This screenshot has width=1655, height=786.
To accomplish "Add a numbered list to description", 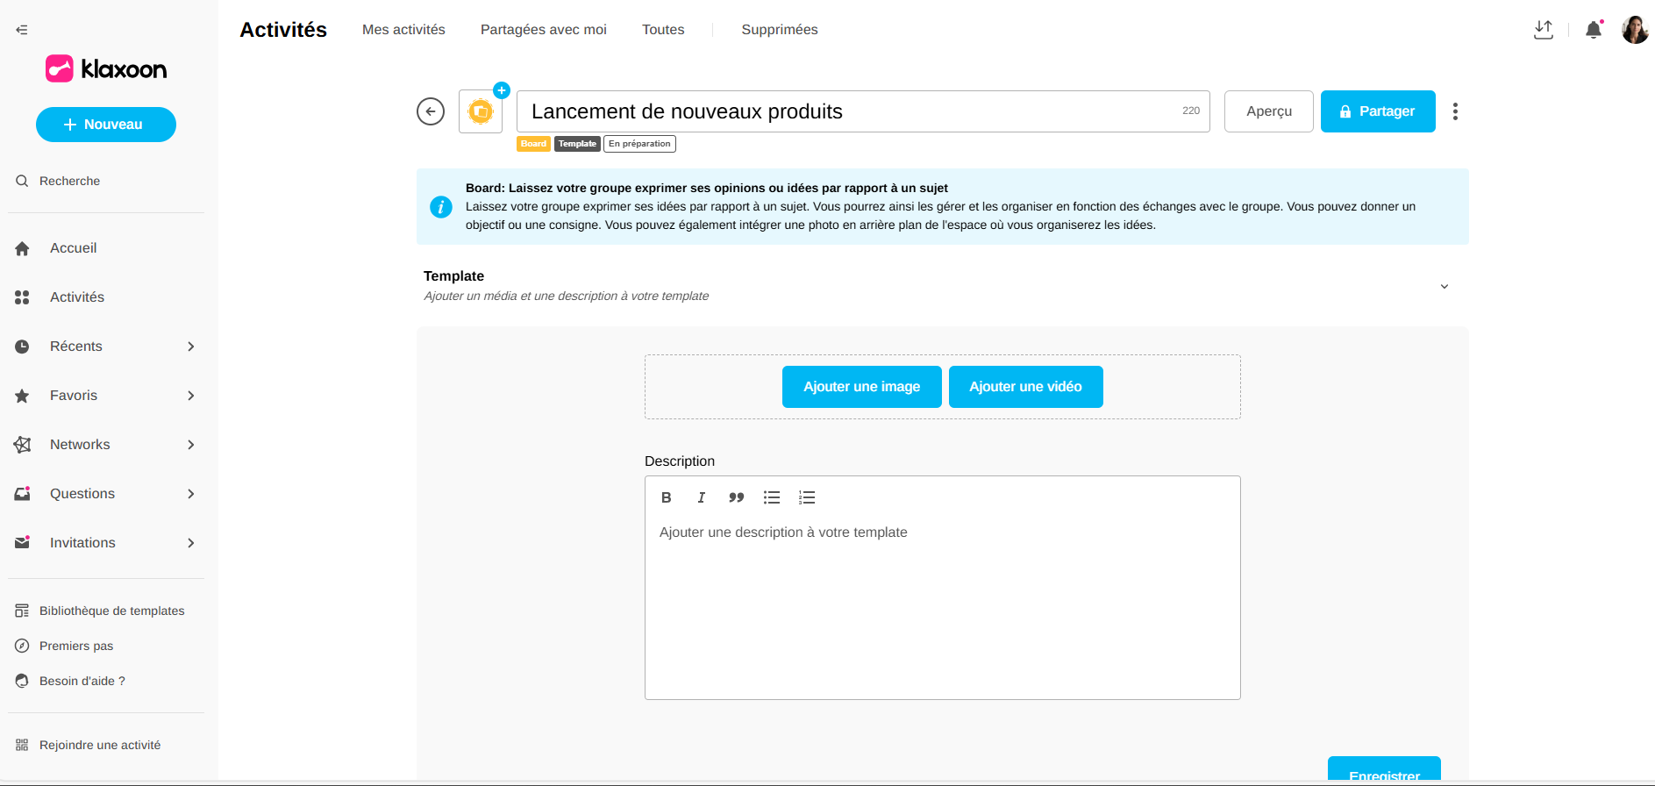I will (x=807, y=497).
